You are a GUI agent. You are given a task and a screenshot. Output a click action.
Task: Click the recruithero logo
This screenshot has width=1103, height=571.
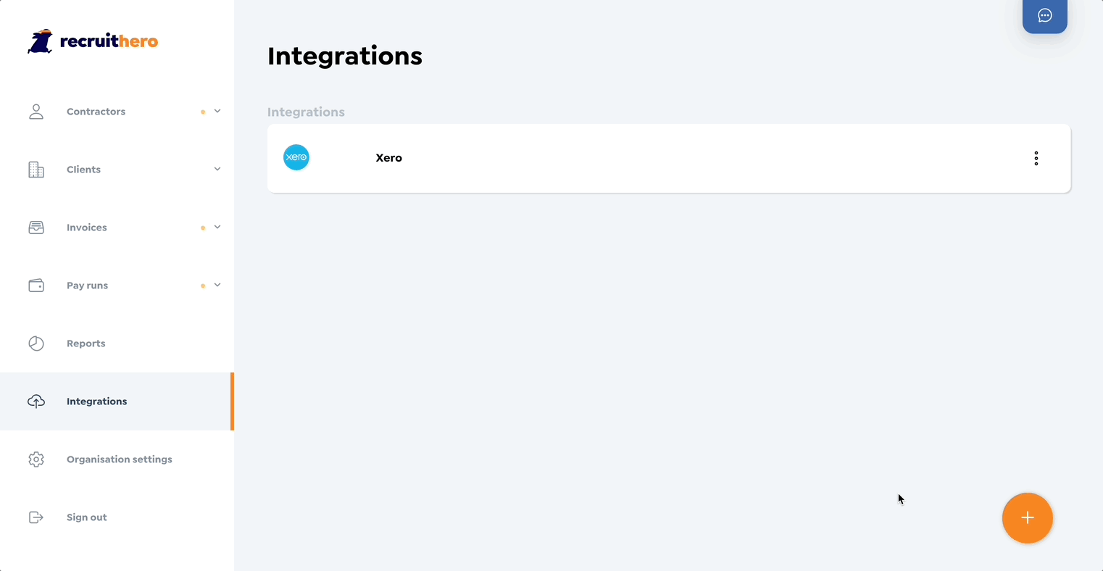(x=93, y=41)
